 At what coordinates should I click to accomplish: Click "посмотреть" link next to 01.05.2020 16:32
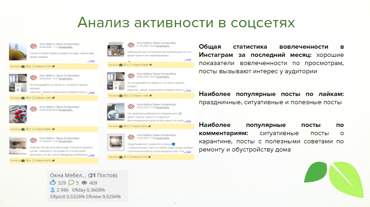tap(162, 46)
